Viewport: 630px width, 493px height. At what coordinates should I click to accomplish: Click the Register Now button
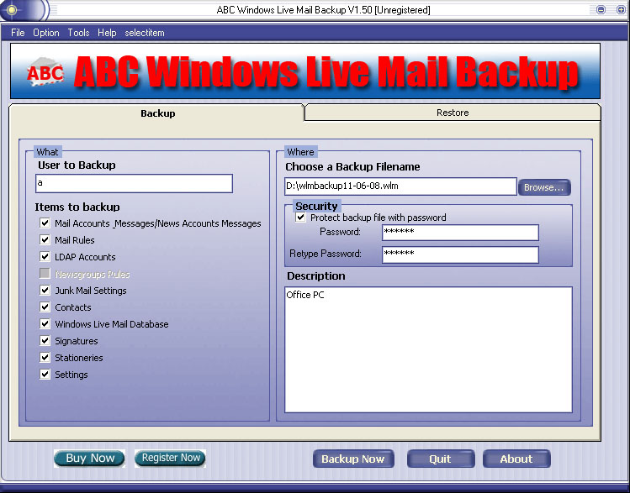171,458
